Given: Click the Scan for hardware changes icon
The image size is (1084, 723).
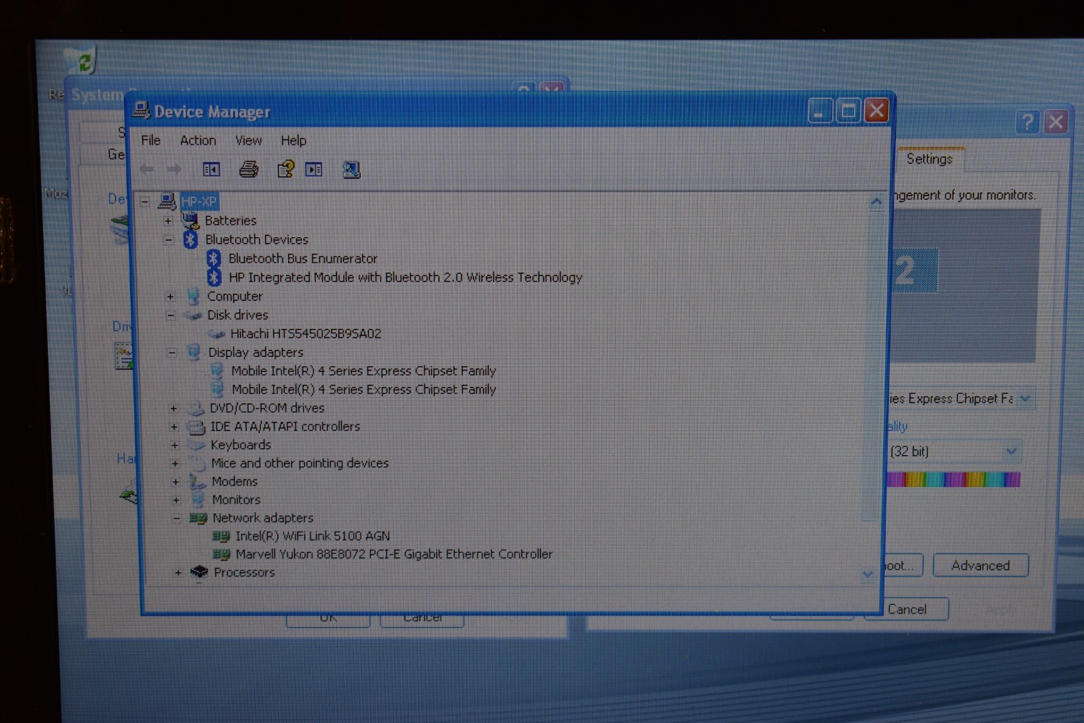Looking at the screenshot, I should 351,169.
